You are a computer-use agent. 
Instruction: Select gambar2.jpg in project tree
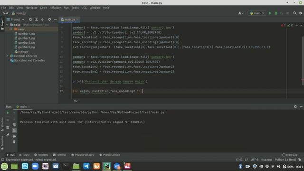click(25, 38)
